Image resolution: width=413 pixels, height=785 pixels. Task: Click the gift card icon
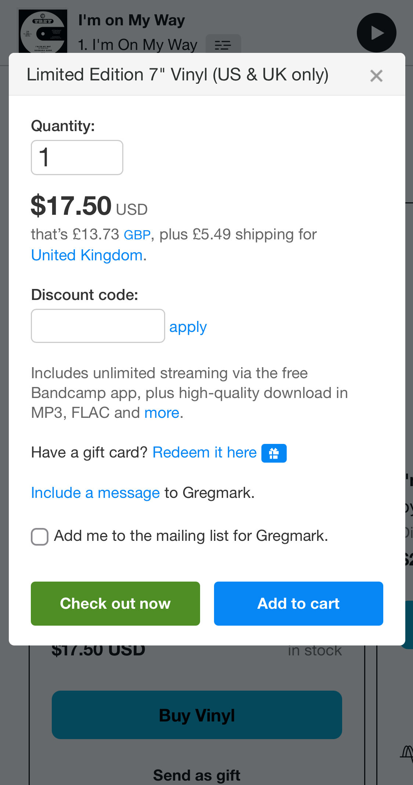(274, 453)
